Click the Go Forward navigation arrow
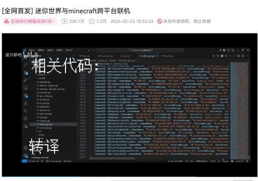 click(94, 50)
